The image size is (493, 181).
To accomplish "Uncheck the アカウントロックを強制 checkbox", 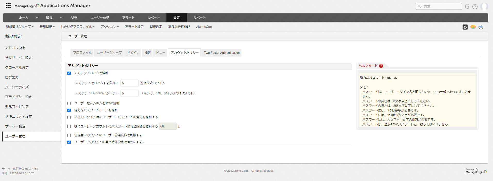I will coord(69,73).
